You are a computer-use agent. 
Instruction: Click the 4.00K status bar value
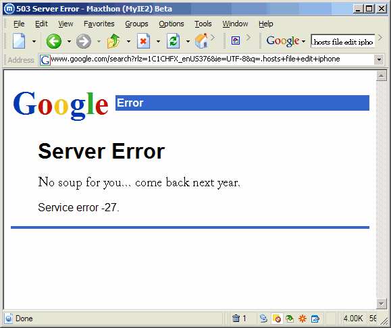(353, 319)
